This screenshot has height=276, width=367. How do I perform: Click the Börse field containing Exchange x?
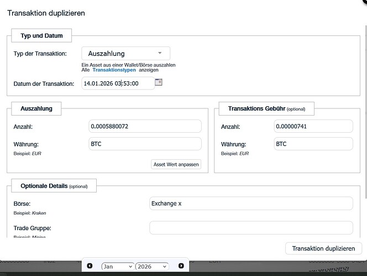(x=251, y=204)
